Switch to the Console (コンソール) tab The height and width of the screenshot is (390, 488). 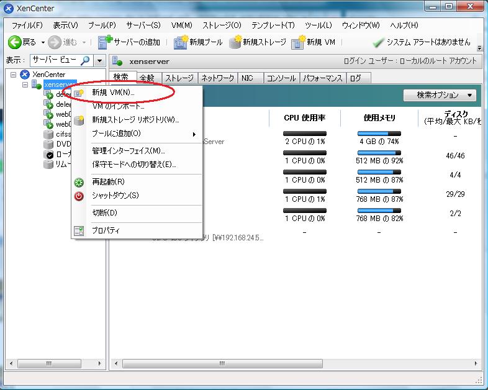tap(281, 78)
